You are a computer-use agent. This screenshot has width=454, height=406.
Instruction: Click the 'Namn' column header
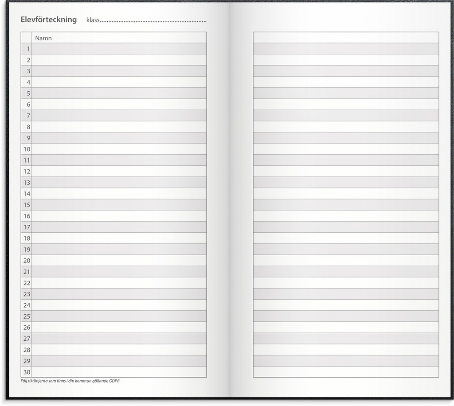tap(43, 38)
